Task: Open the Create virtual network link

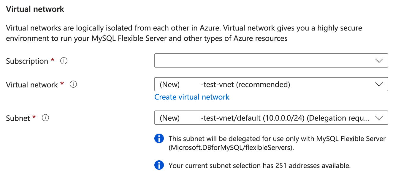Action: click(x=192, y=97)
